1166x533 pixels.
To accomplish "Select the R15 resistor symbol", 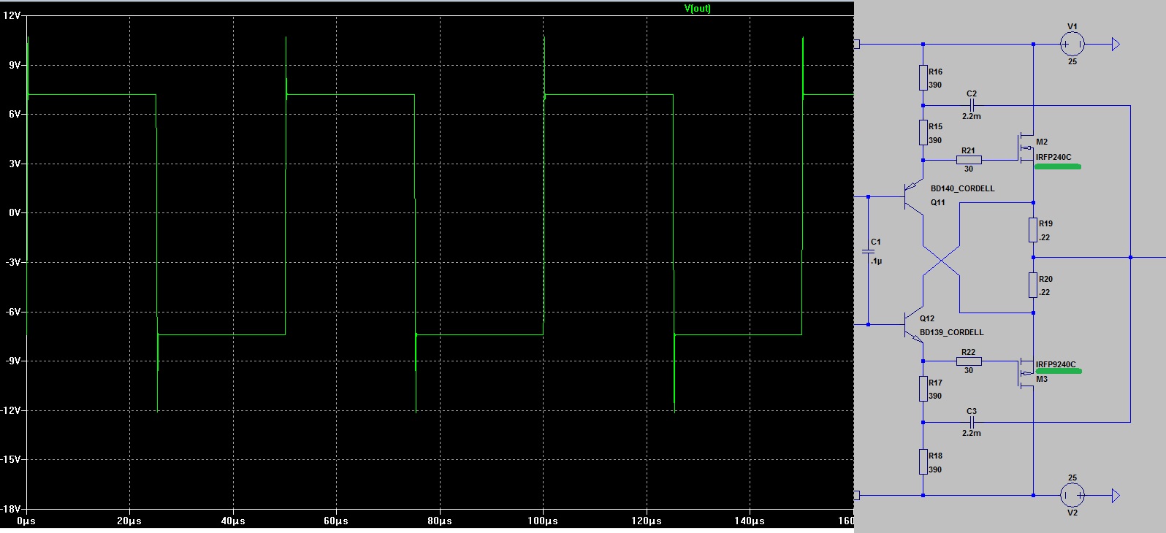I will click(923, 133).
